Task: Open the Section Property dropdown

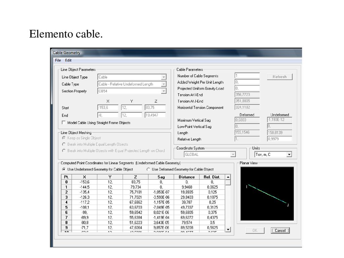Action: pos(164,91)
